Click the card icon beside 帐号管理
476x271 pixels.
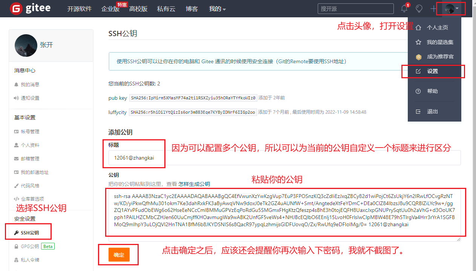pos(16,132)
